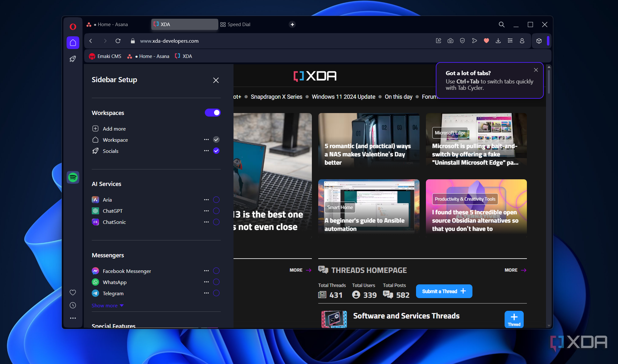Viewport: 618px width, 364px height.
Task: Open options menu for Telegram
Action: tap(206, 293)
